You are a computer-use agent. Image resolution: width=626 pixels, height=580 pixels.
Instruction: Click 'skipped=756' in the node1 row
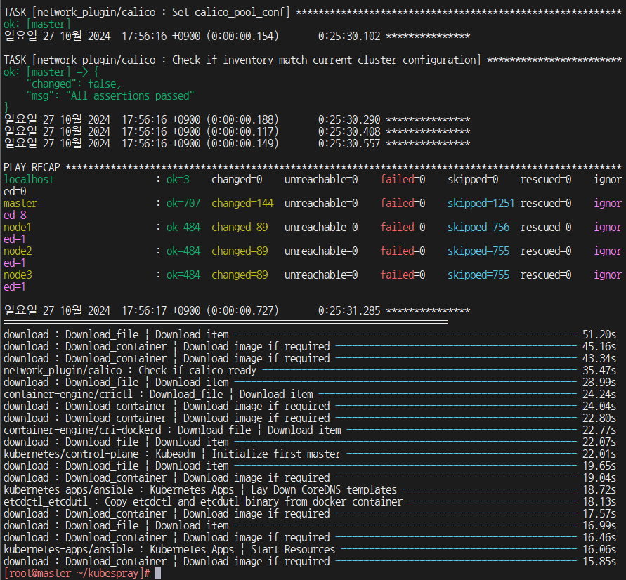[478, 228]
